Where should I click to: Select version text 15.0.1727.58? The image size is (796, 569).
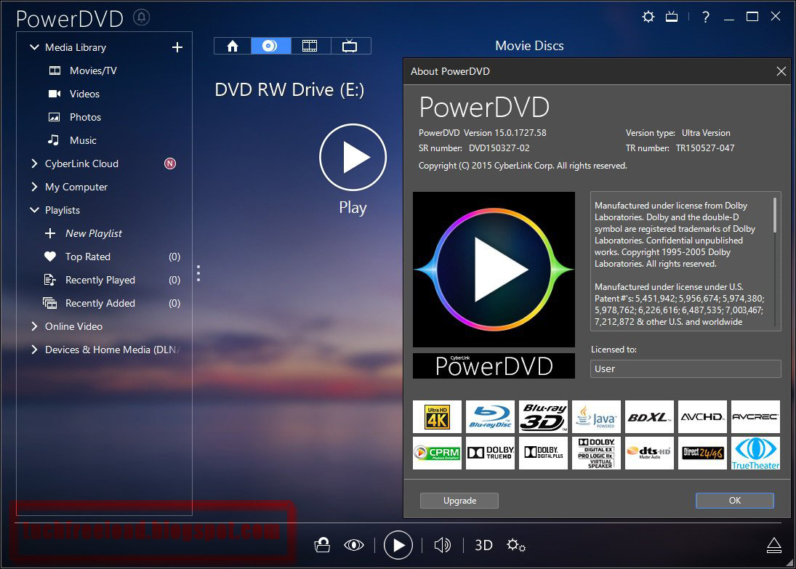click(520, 133)
